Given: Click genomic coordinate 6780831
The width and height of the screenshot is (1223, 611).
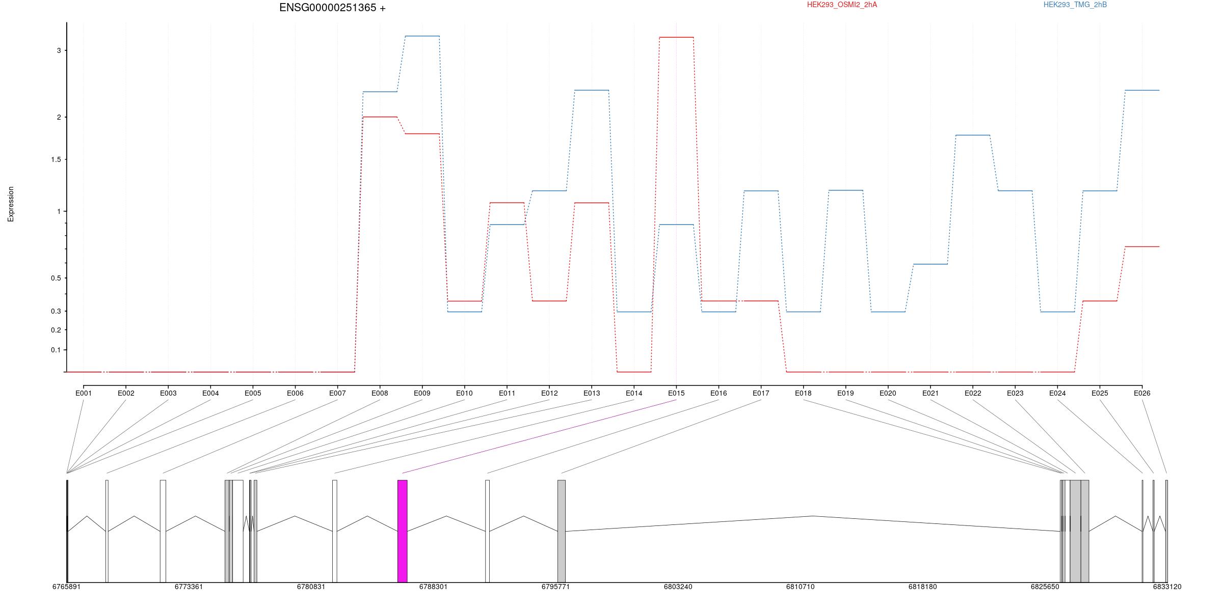Looking at the screenshot, I should click(x=311, y=587).
